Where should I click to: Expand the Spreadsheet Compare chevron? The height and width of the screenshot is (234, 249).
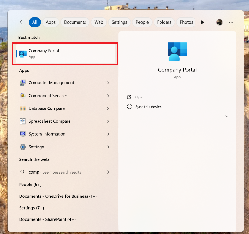coord(108,121)
